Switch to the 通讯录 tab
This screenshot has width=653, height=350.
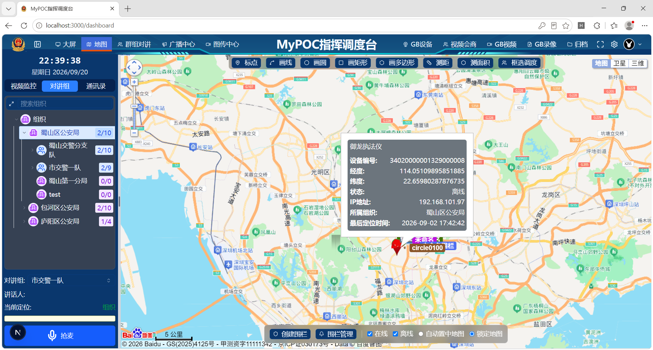96,86
